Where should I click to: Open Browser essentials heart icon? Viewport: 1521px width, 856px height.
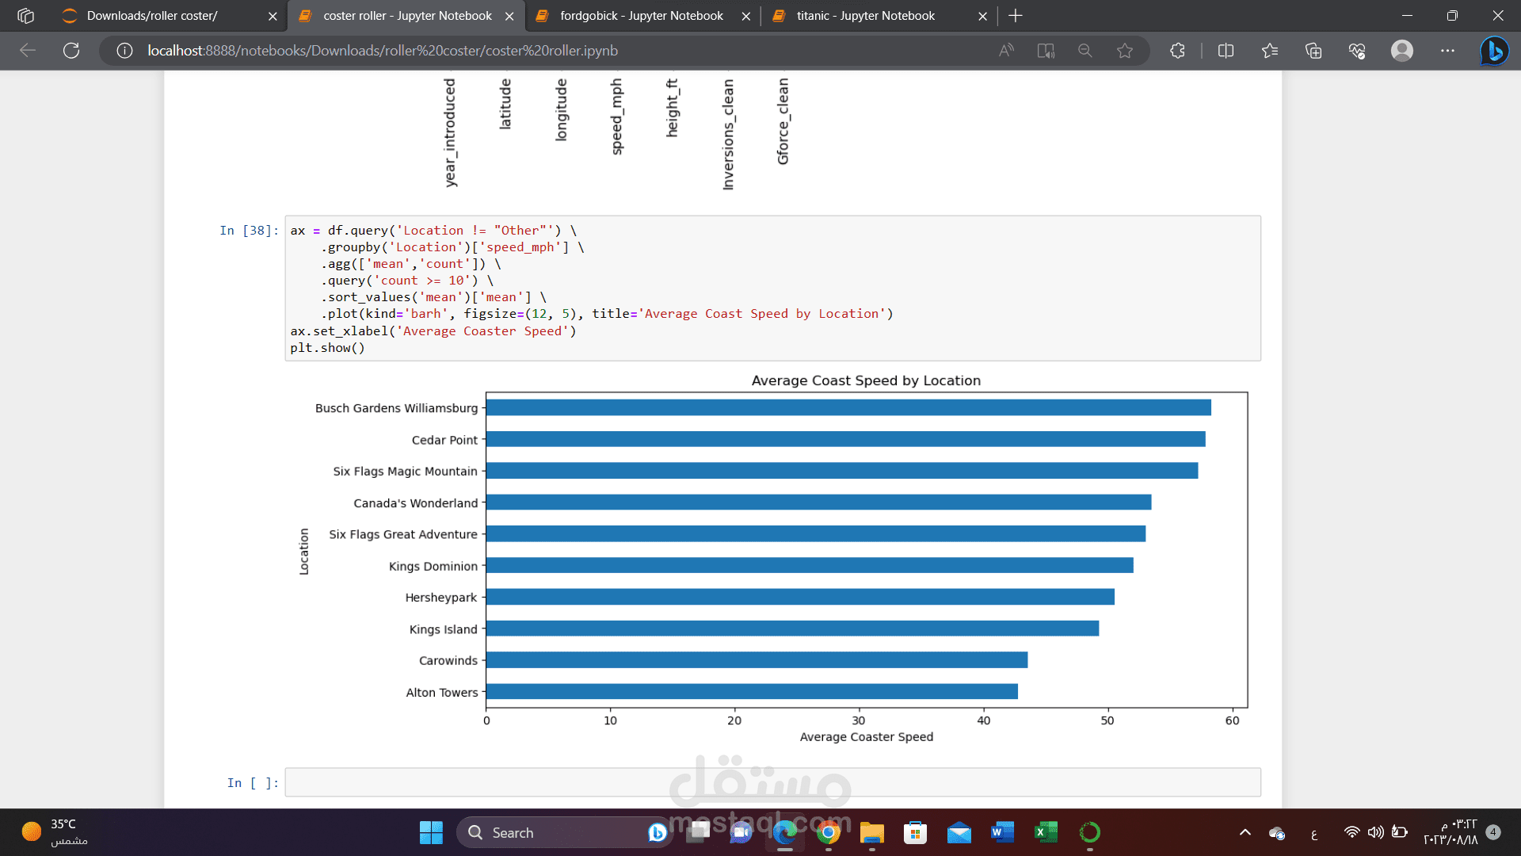click(1357, 51)
